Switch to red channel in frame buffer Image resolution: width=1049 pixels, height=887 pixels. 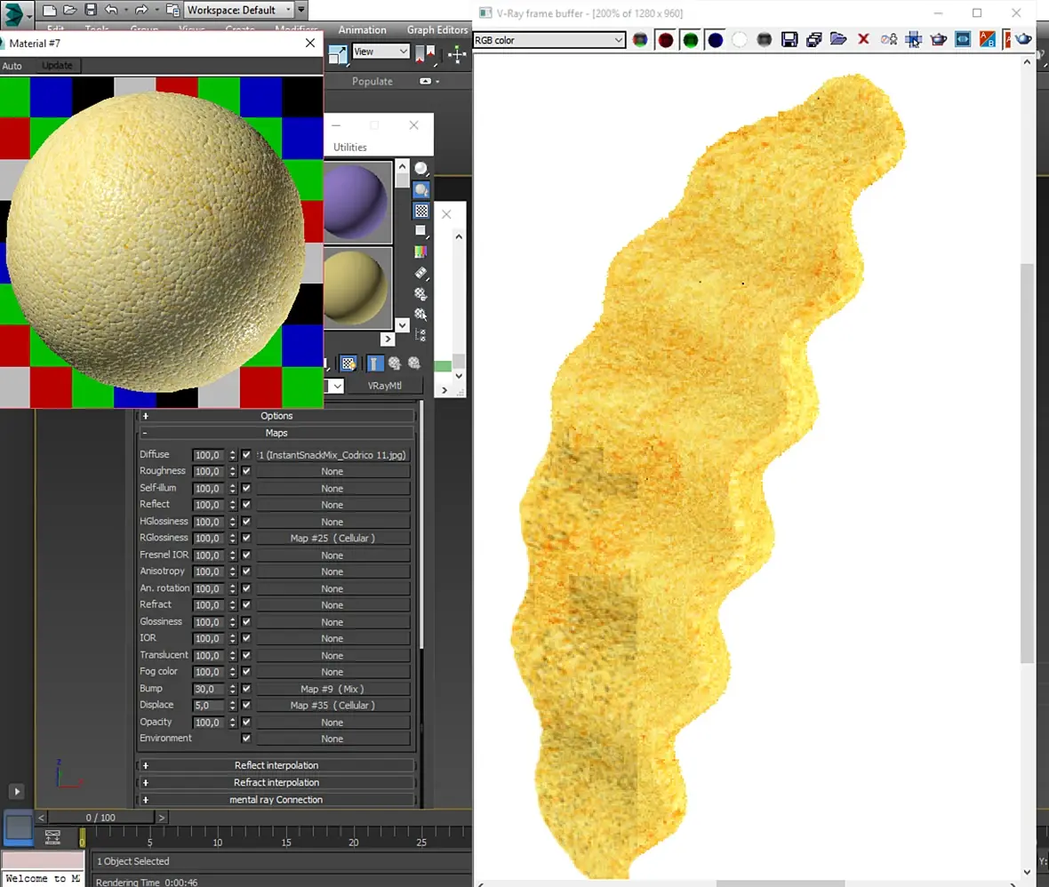(665, 40)
